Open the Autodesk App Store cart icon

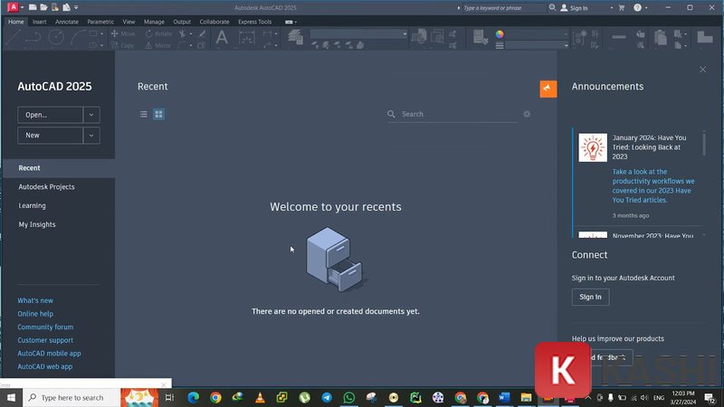coord(622,8)
